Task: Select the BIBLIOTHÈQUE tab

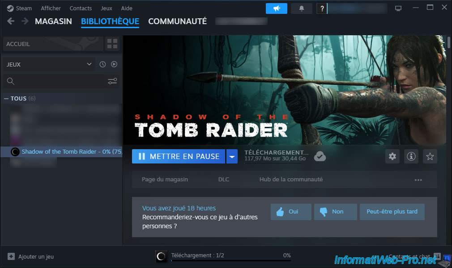Action: click(110, 21)
